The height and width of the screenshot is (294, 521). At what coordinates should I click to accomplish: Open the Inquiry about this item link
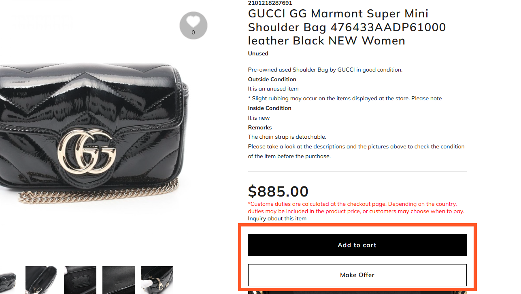[277, 218]
